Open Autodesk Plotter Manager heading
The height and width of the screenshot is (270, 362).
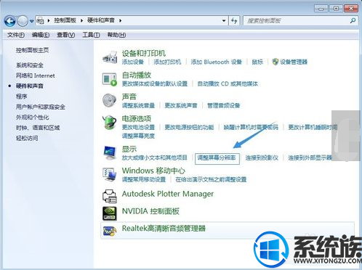point(168,194)
